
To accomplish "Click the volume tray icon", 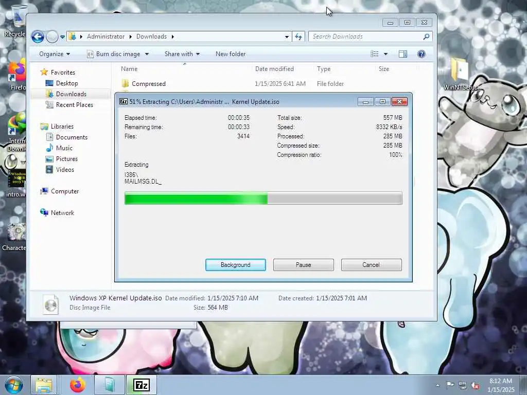I will [475, 385].
